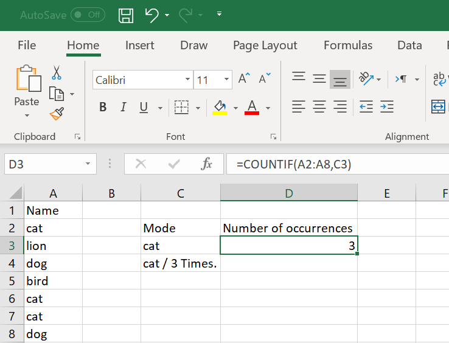Apply cell Borders icon
449x343 pixels.
click(x=181, y=108)
